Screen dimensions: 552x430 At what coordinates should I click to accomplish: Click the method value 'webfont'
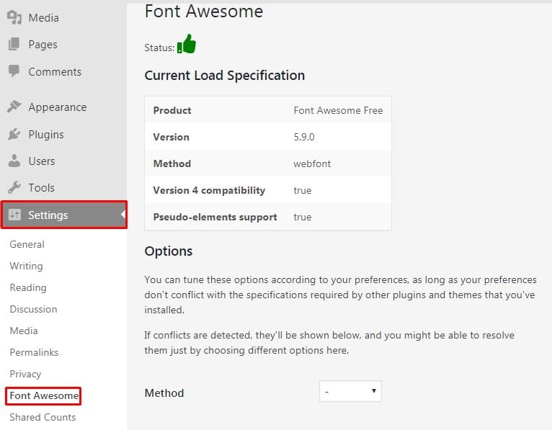[312, 164]
